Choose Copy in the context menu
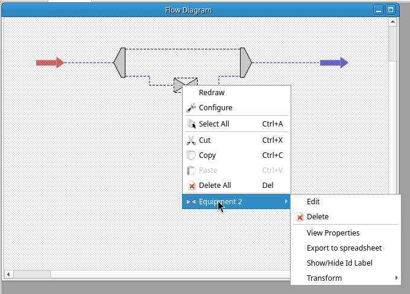Screen dimensions: 410x294 coord(236,155)
